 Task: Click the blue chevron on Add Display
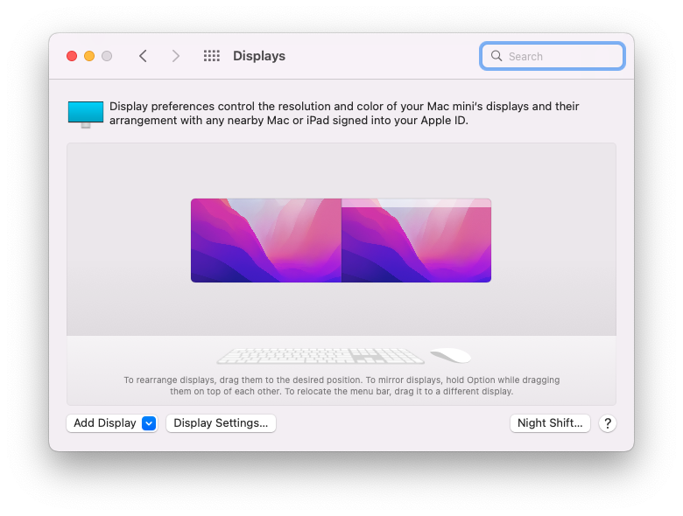click(x=149, y=423)
